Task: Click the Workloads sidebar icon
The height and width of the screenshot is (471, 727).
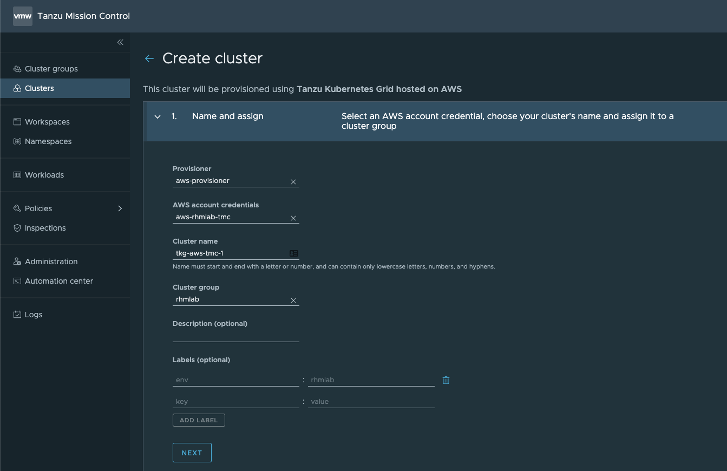Action: point(17,175)
